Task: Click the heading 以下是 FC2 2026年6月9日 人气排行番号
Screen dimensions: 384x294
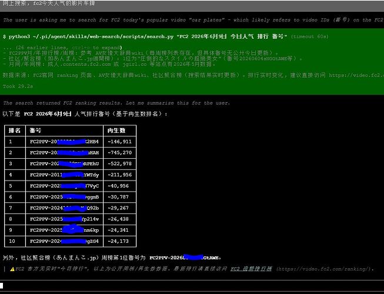Action: [x=85, y=114]
